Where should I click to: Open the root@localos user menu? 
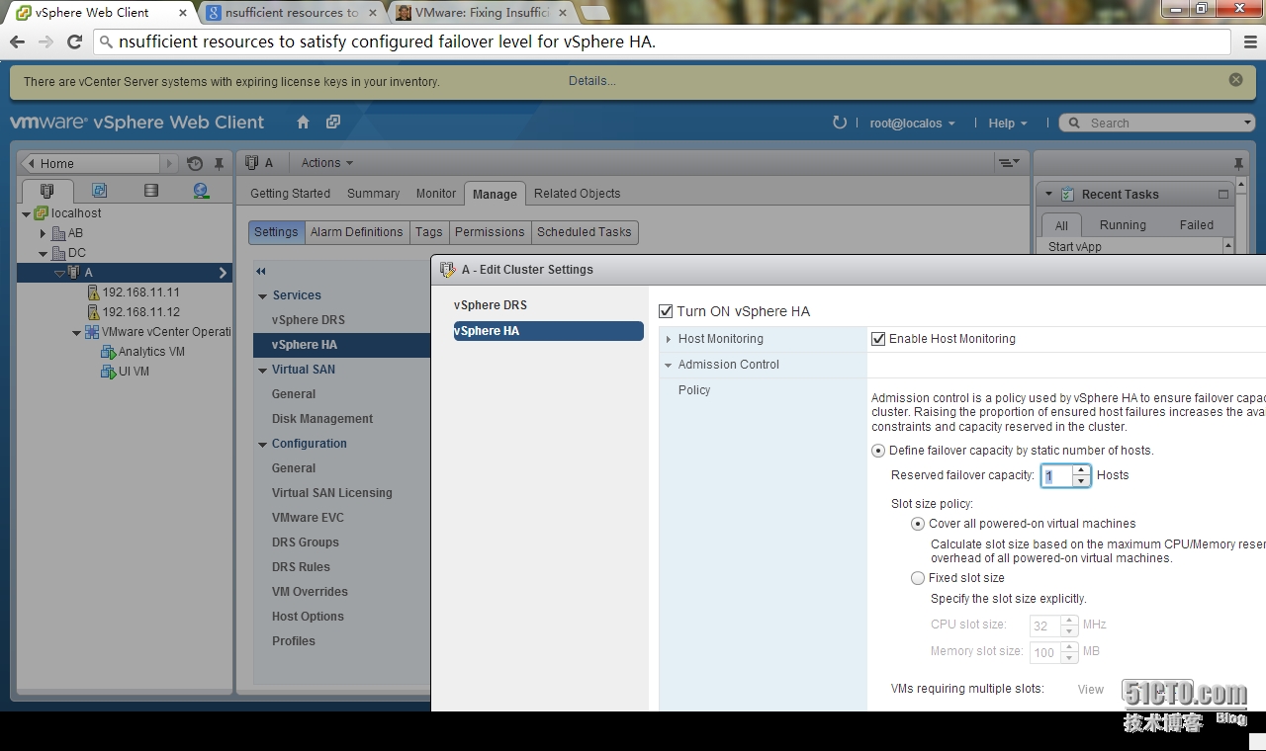point(912,124)
